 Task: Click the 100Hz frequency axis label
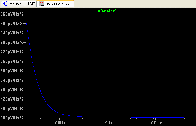click(x=59, y=123)
